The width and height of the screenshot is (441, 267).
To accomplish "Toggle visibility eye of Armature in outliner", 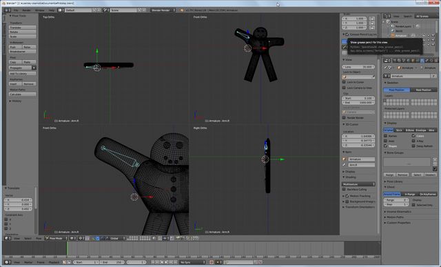I will (424, 36).
